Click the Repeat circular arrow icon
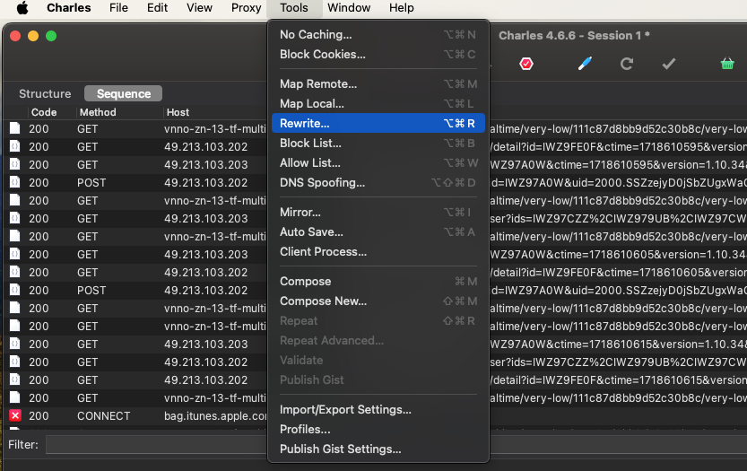Viewport: 747px width, 471px height. [x=627, y=64]
